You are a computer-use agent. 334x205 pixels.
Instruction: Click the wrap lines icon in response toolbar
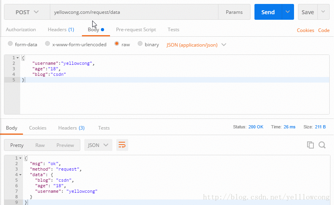pos(122,145)
